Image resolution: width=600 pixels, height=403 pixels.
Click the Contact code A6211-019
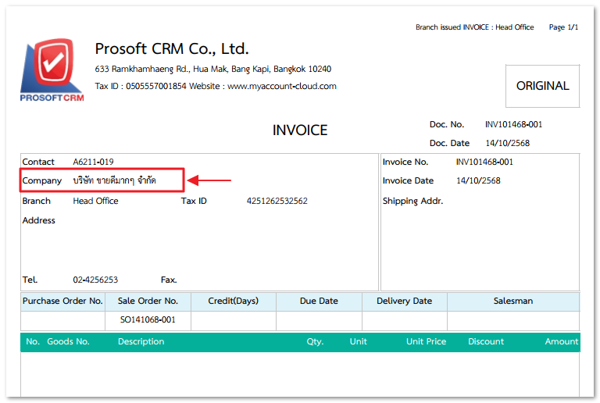(93, 162)
